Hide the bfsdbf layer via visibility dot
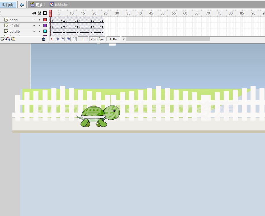Viewport: 265px width, 216px height. [34, 26]
